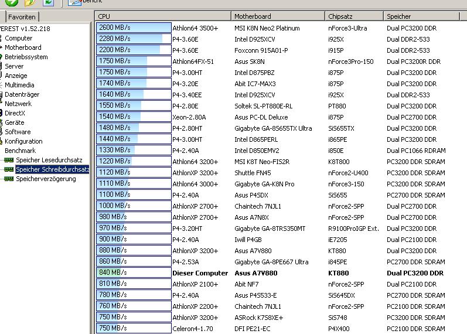
Task: Click the P4-3.40EE CPU cell
Action: point(187,95)
